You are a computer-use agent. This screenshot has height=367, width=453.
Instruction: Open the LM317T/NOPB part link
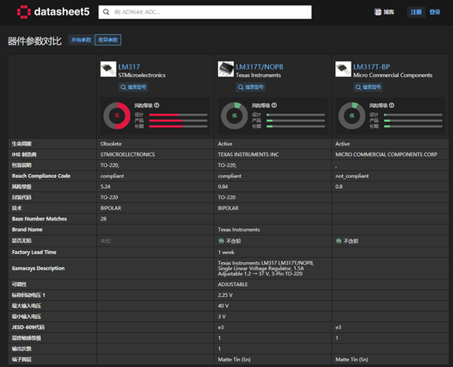(x=260, y=67)
